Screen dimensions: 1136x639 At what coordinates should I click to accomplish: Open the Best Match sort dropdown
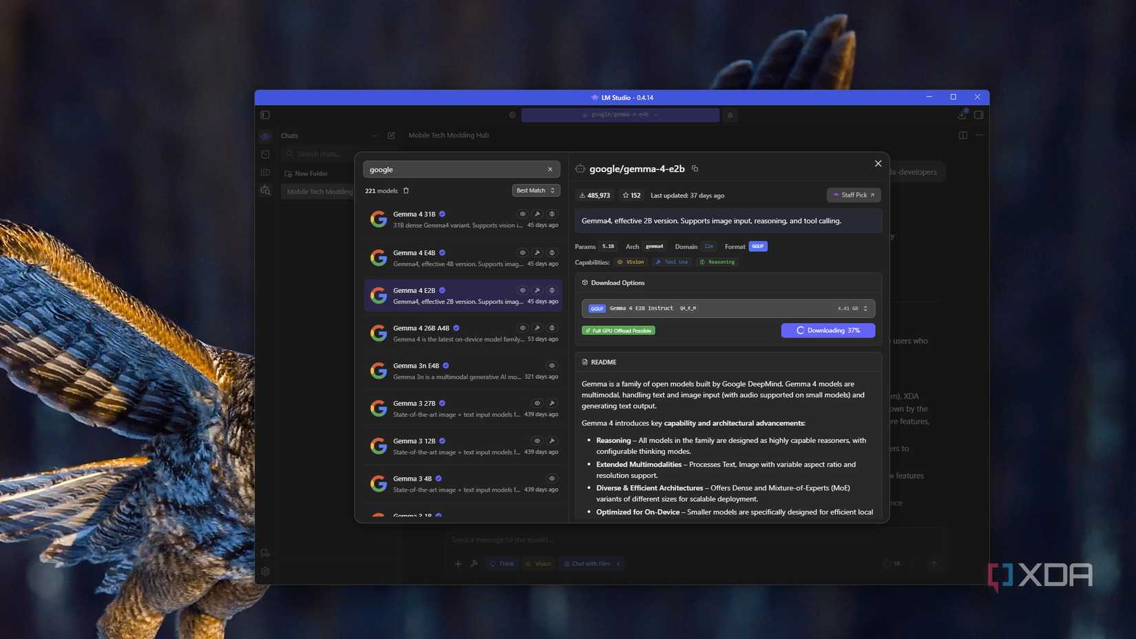(536, 191)
